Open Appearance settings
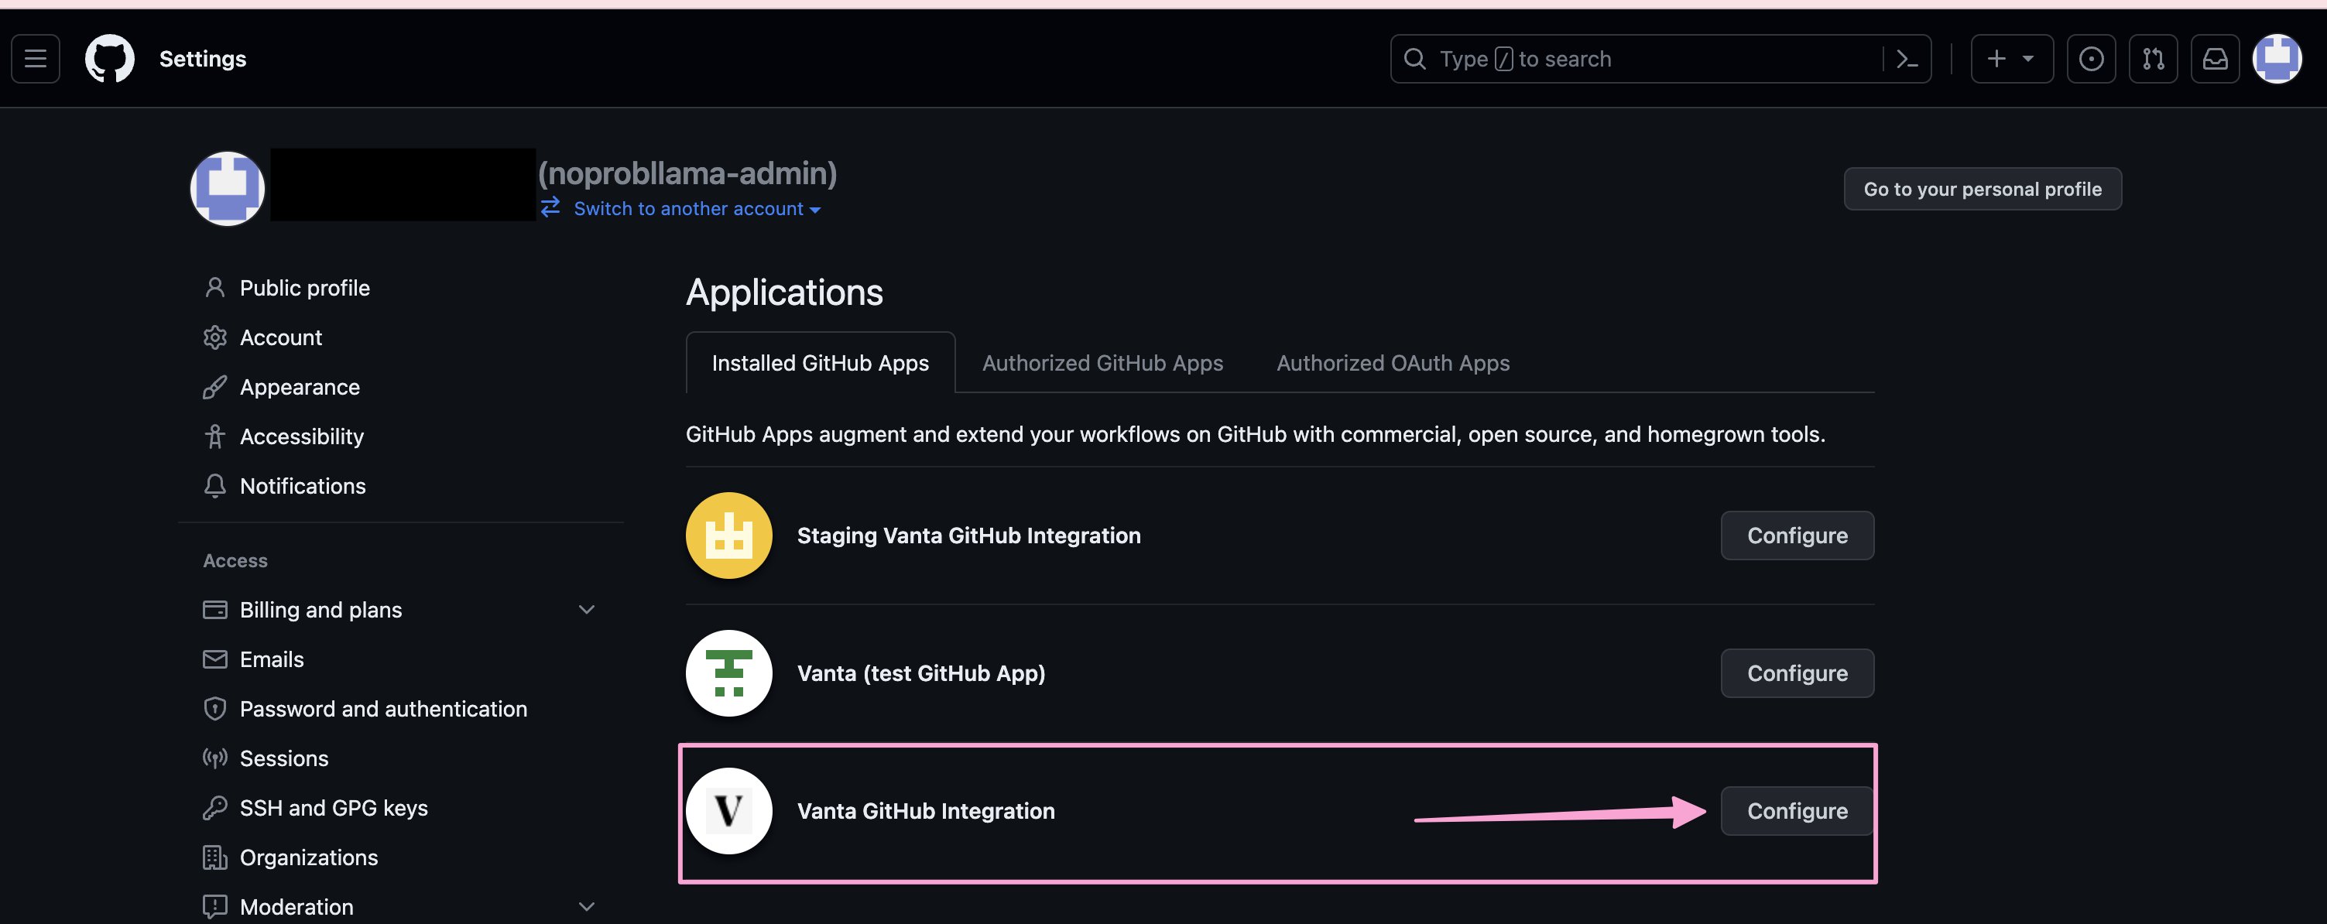 (300, 387)
